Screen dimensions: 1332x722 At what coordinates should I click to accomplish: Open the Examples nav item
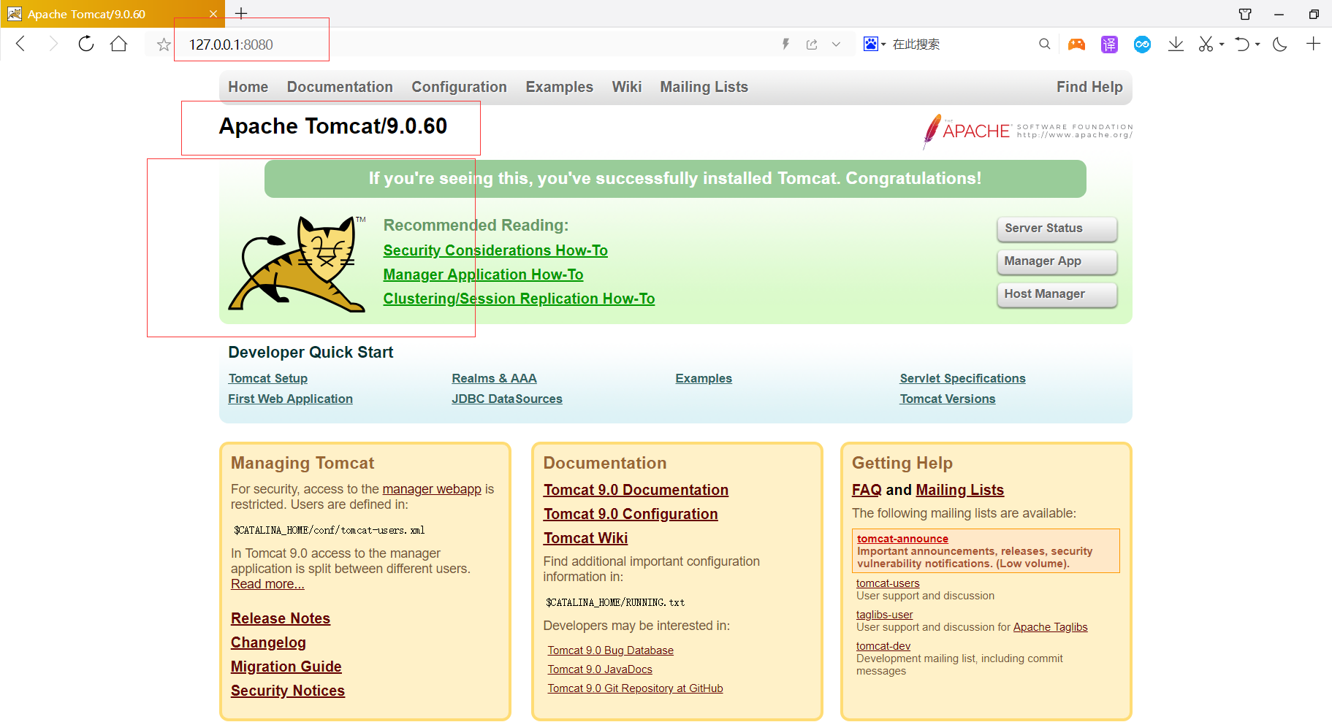click(560, 87)
